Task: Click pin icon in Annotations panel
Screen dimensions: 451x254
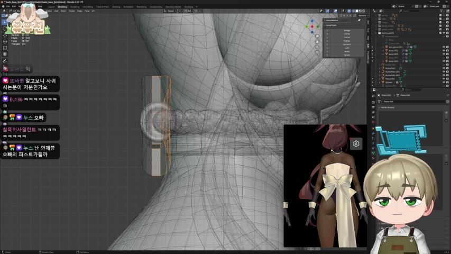Action: (x=359, y=21)
